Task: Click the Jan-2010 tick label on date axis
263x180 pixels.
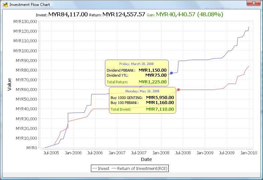Action: pyautogui.click(x=246, y=153)
